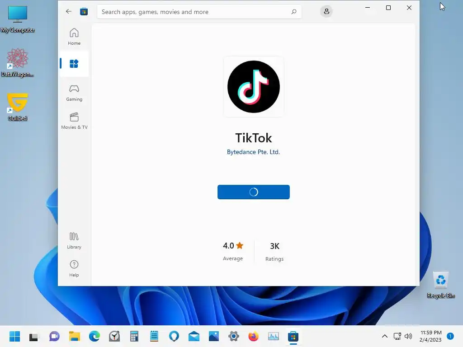This screenshot has height=347, width=463.
Task: Open notification center badge
Action: (450, 336)
